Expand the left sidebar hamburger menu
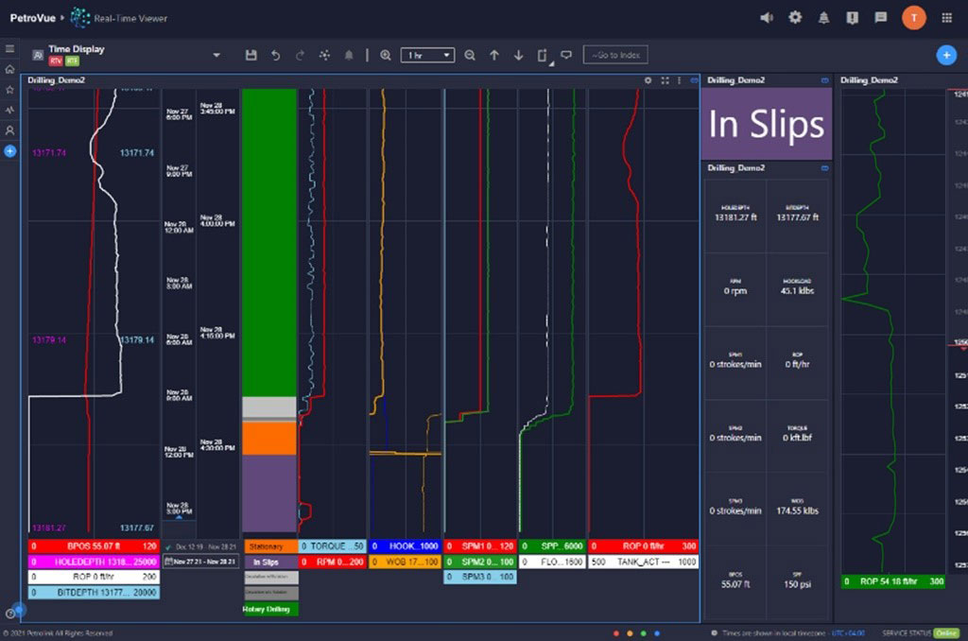968x641 pixels. pos(9,48)
